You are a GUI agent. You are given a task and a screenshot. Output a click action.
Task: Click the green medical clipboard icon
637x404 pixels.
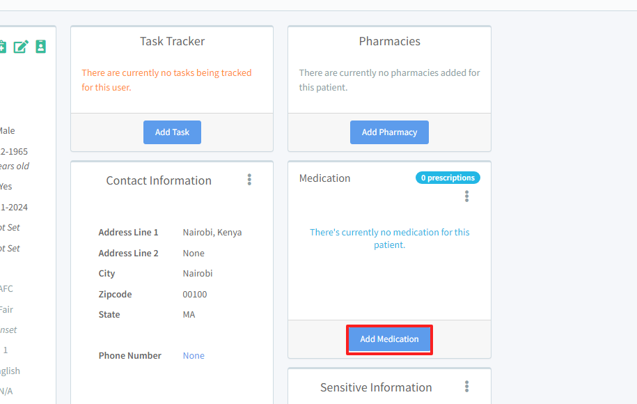2,47
